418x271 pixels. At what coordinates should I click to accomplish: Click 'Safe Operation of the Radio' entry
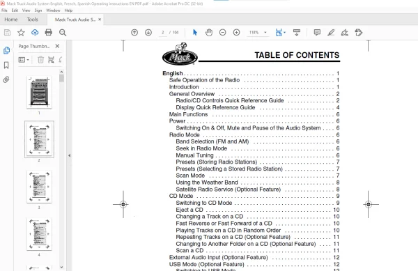(204, 80)
